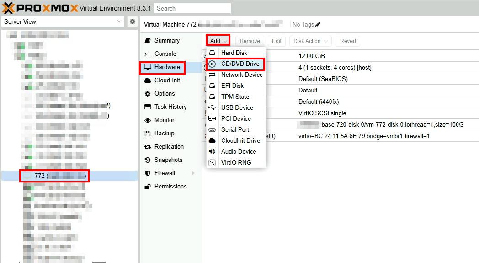Choose Serial Port from Add menu
Image resolution: width=479 pixels, height=263 pixels.
(x=236, y=129)
